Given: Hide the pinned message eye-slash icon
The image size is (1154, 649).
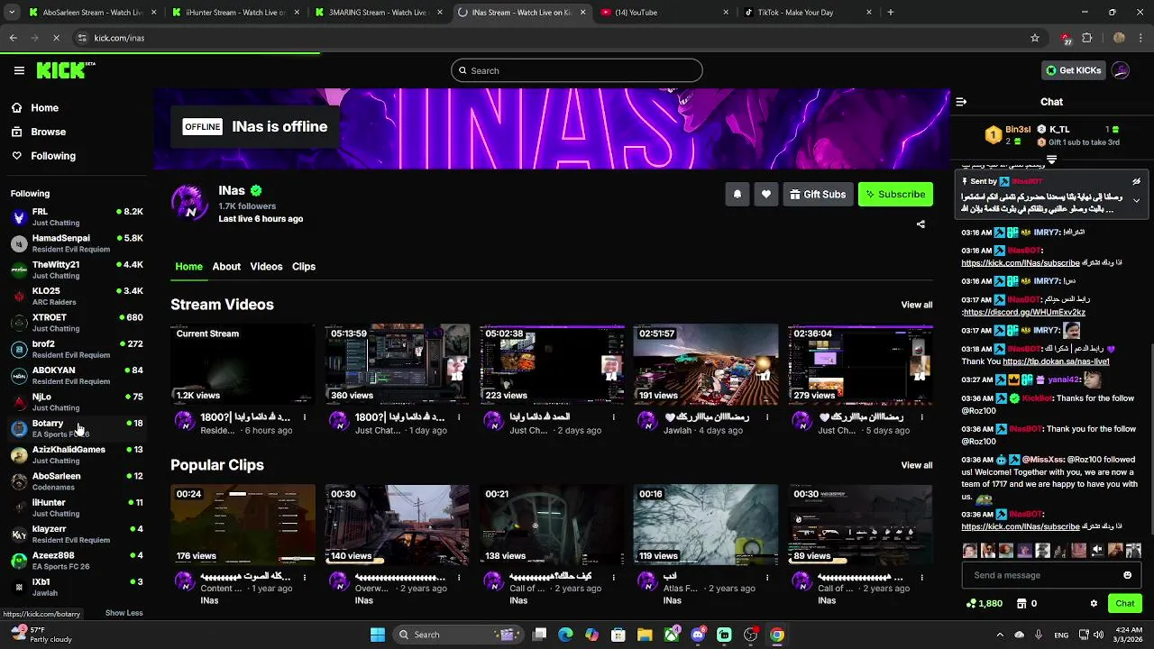Looking at the screenshot, I should 1136,181.
